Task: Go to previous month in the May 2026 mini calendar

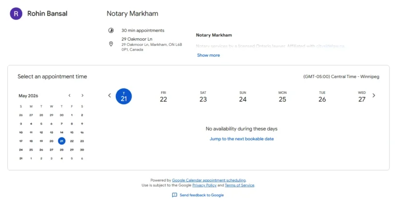Action: [69, 95]
